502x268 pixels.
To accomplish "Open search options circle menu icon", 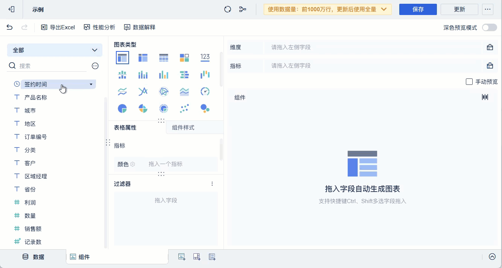I will point(95,66).
